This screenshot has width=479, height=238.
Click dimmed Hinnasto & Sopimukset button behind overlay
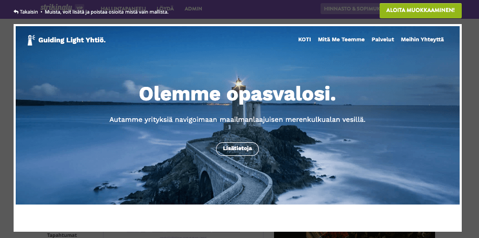pos(350,9)
